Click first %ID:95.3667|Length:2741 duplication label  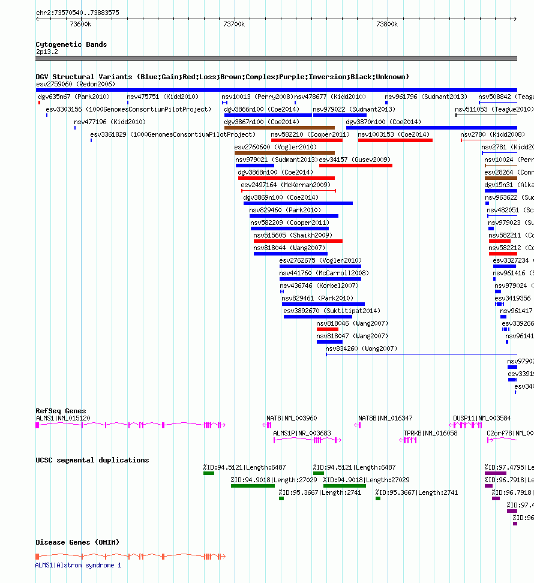pos(320,493)
